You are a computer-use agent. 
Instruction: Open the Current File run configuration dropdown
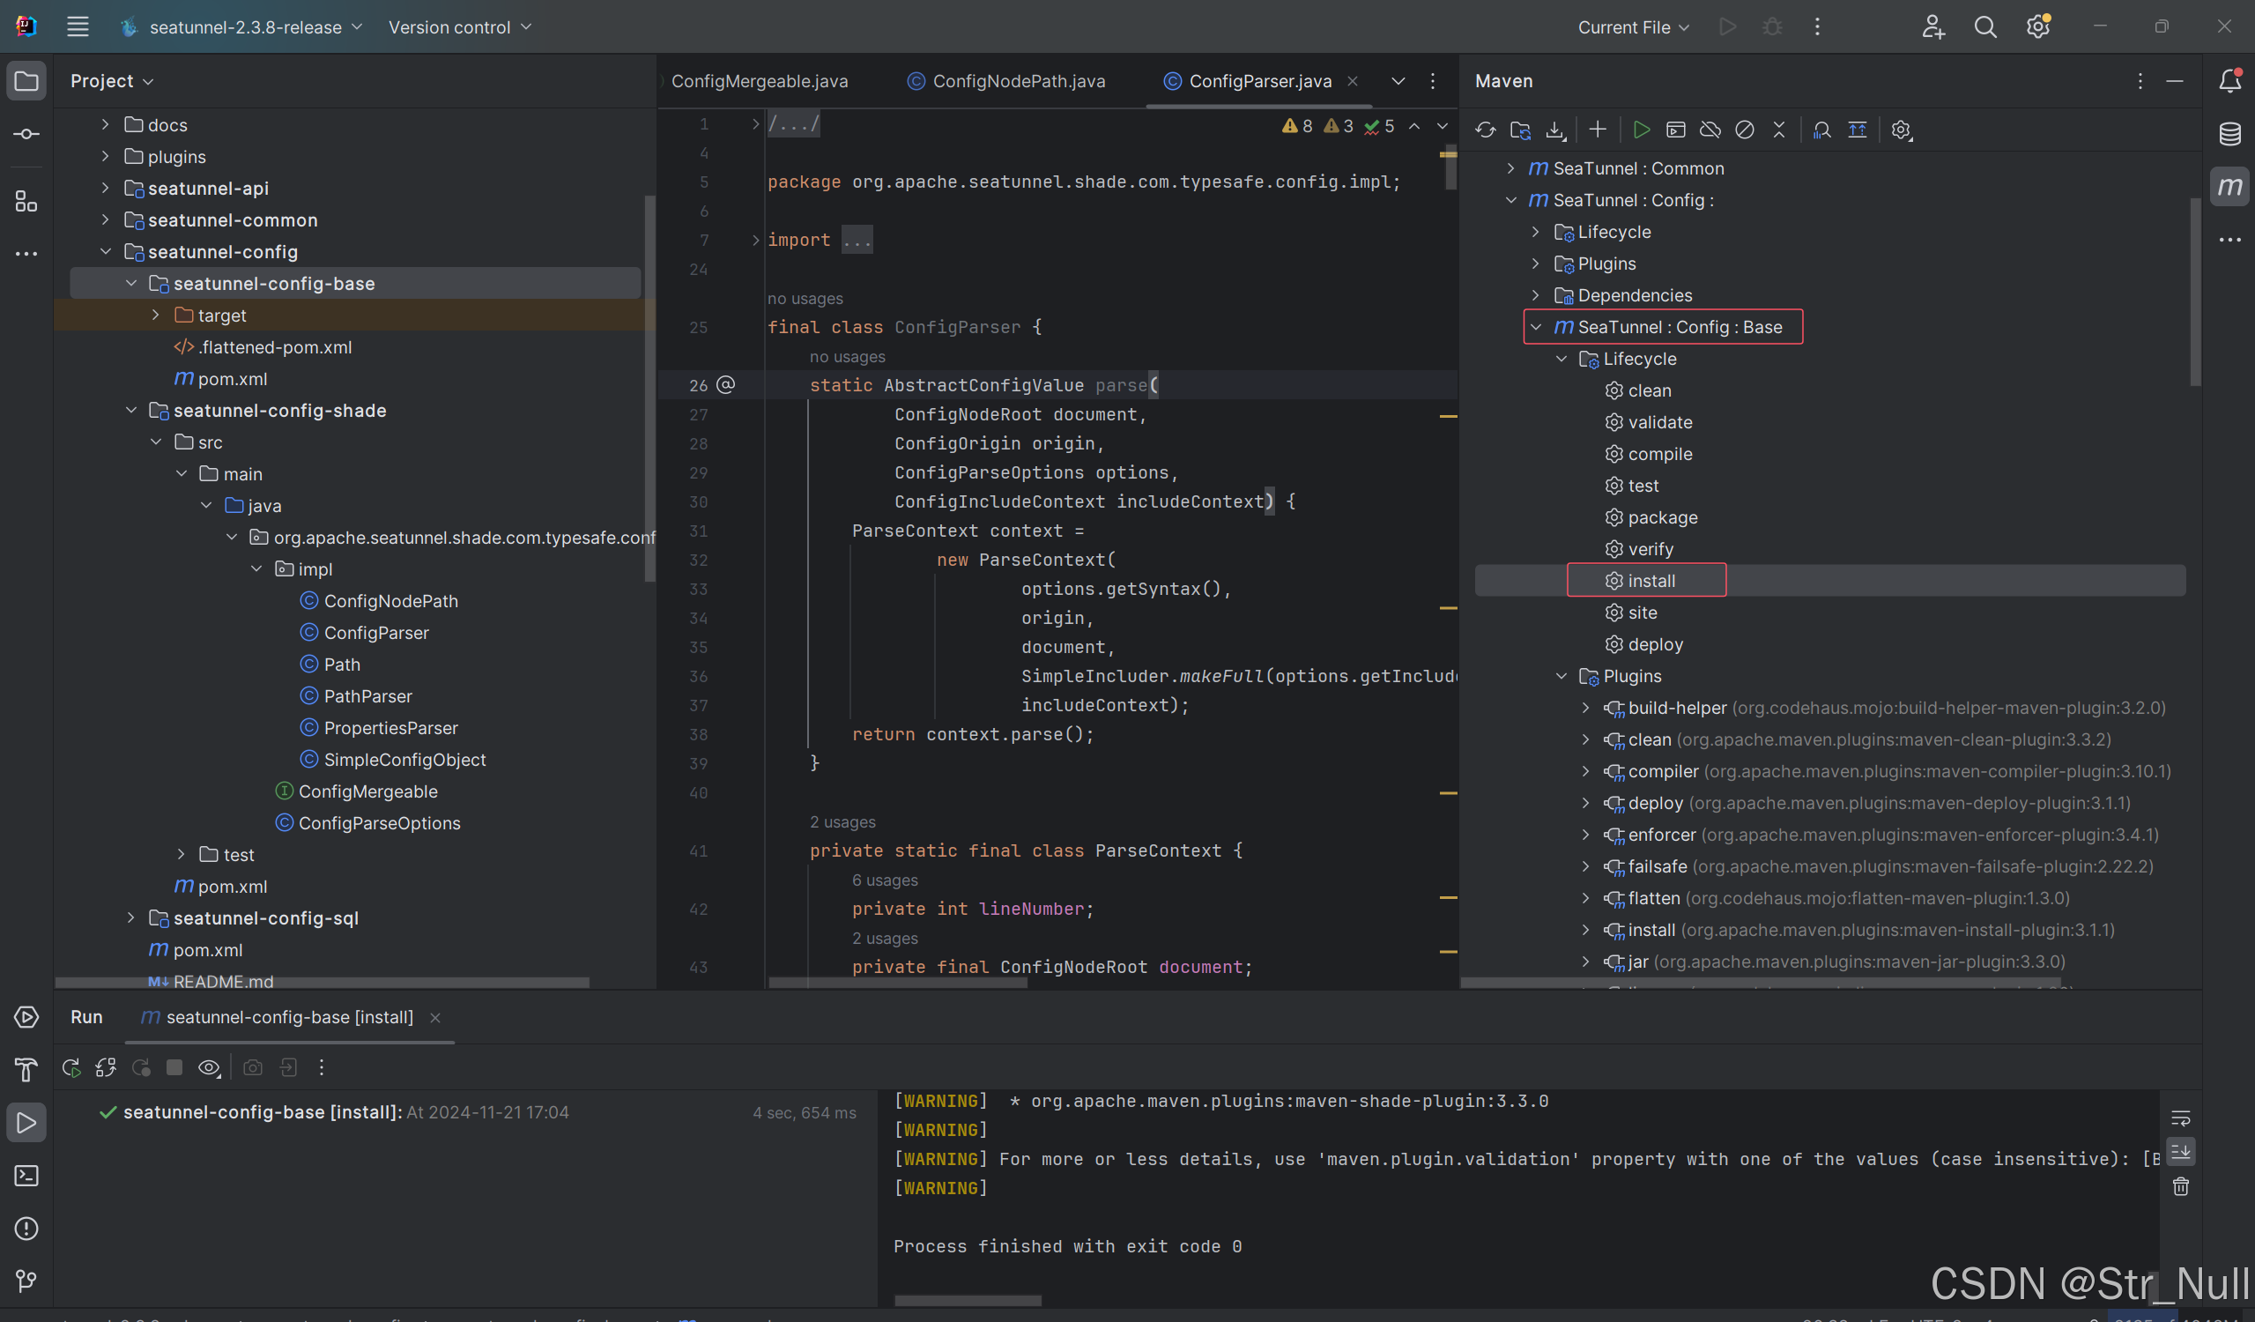[x=1633, y=27]
